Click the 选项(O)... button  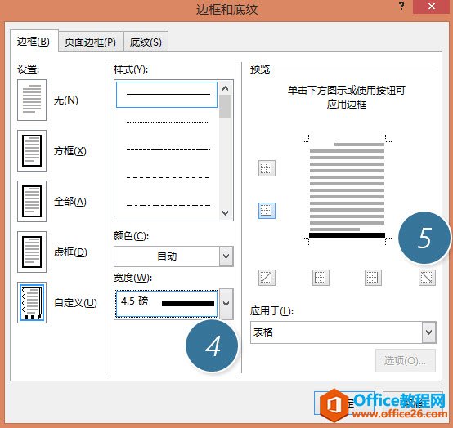pyautogui.click(x=406, y=360)
